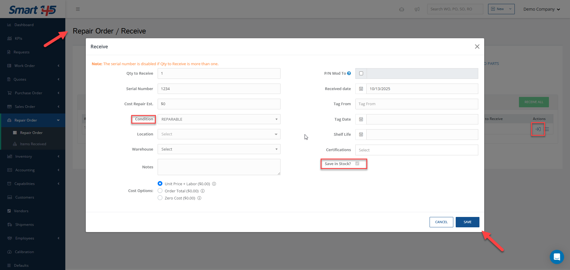Click the P/N Mod To help icon
The image size is (570, 270).
(x=349, y=73)
